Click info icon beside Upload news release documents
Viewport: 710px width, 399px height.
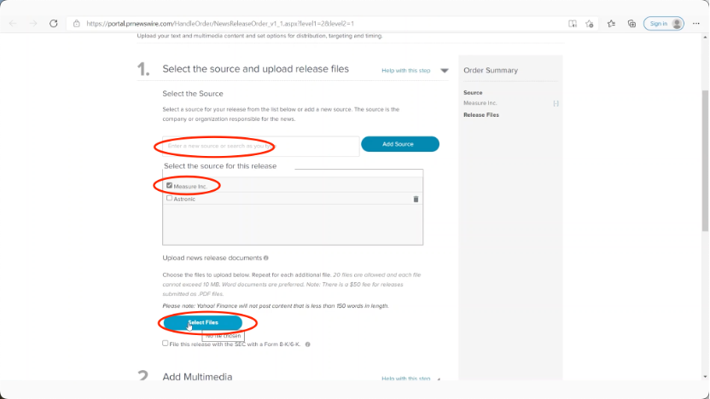tap(266, 257)
